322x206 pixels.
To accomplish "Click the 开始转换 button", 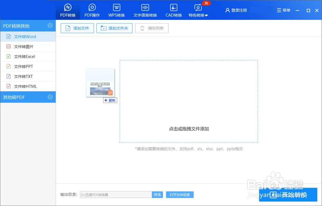I will tap(288, 195).
